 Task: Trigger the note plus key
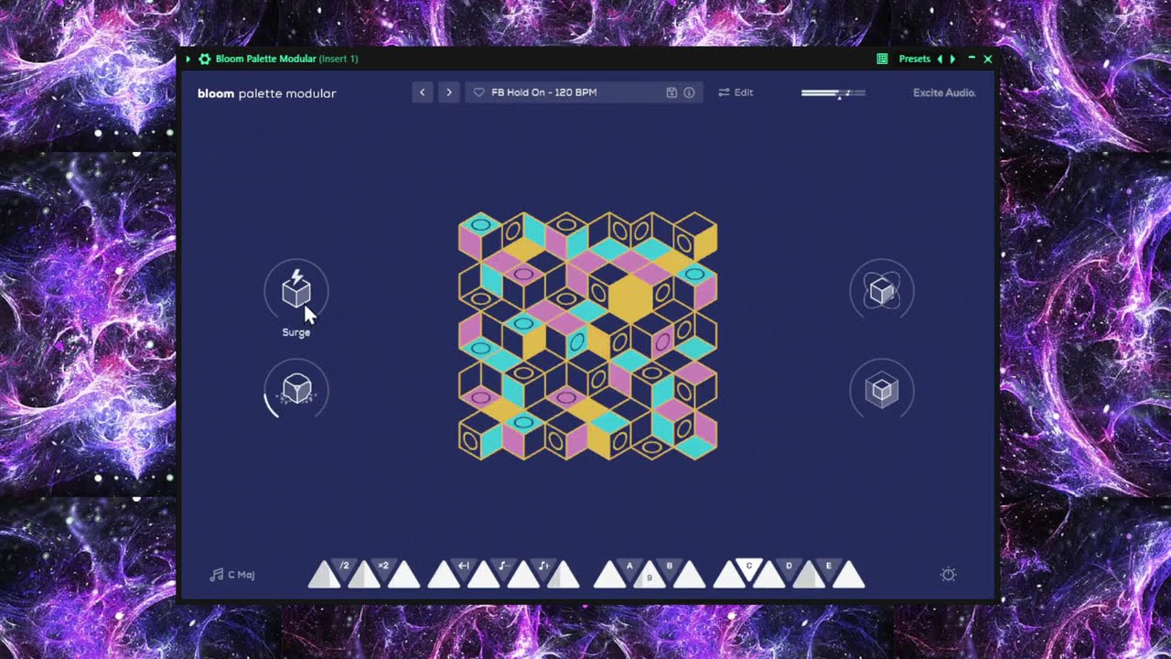tap(543, 567)
